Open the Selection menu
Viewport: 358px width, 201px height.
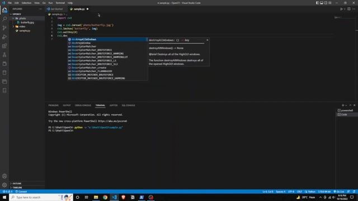[x=26, y=3]
